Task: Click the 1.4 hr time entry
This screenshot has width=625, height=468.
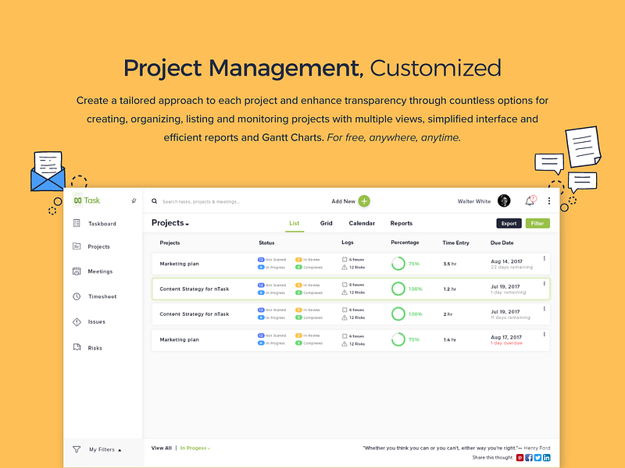Action: tap(450, 340)
